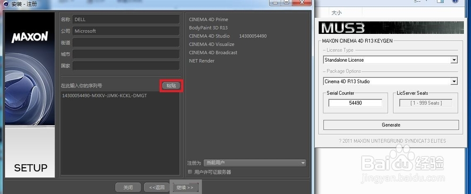Click the 大小 column header in background window

(x=336, y=13)
